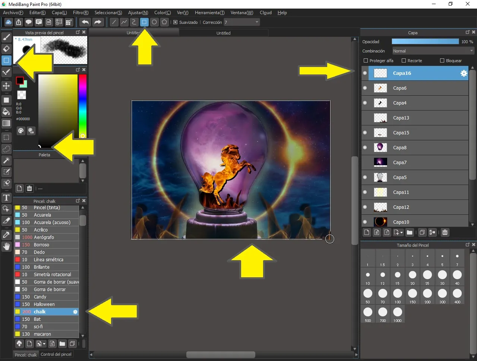Show hidden layer Capa13
This screenshot has width=477, height=361.
point(365,118)
